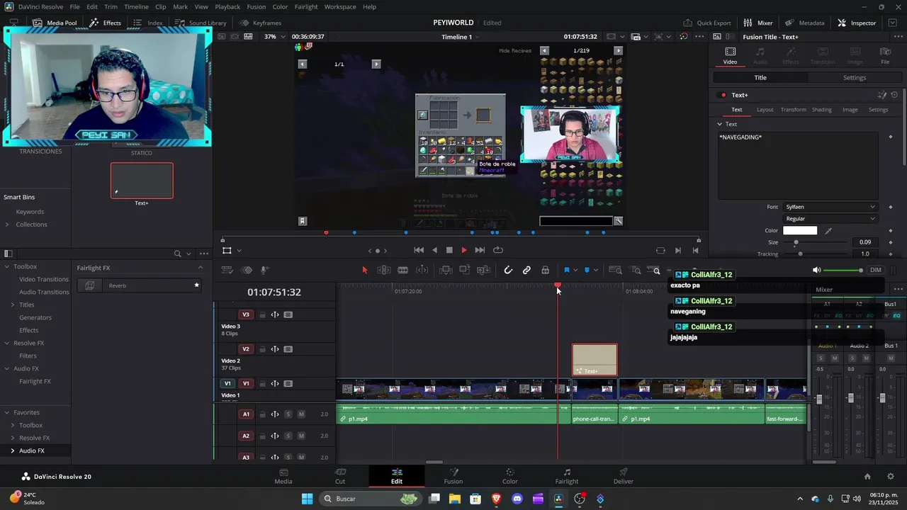
Task: Expand the Titles category
Action: click(12, 305)
